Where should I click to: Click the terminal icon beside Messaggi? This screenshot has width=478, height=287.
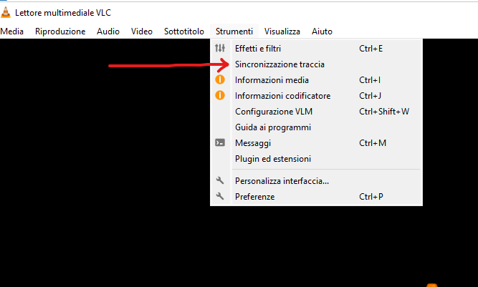coord(220,142)
